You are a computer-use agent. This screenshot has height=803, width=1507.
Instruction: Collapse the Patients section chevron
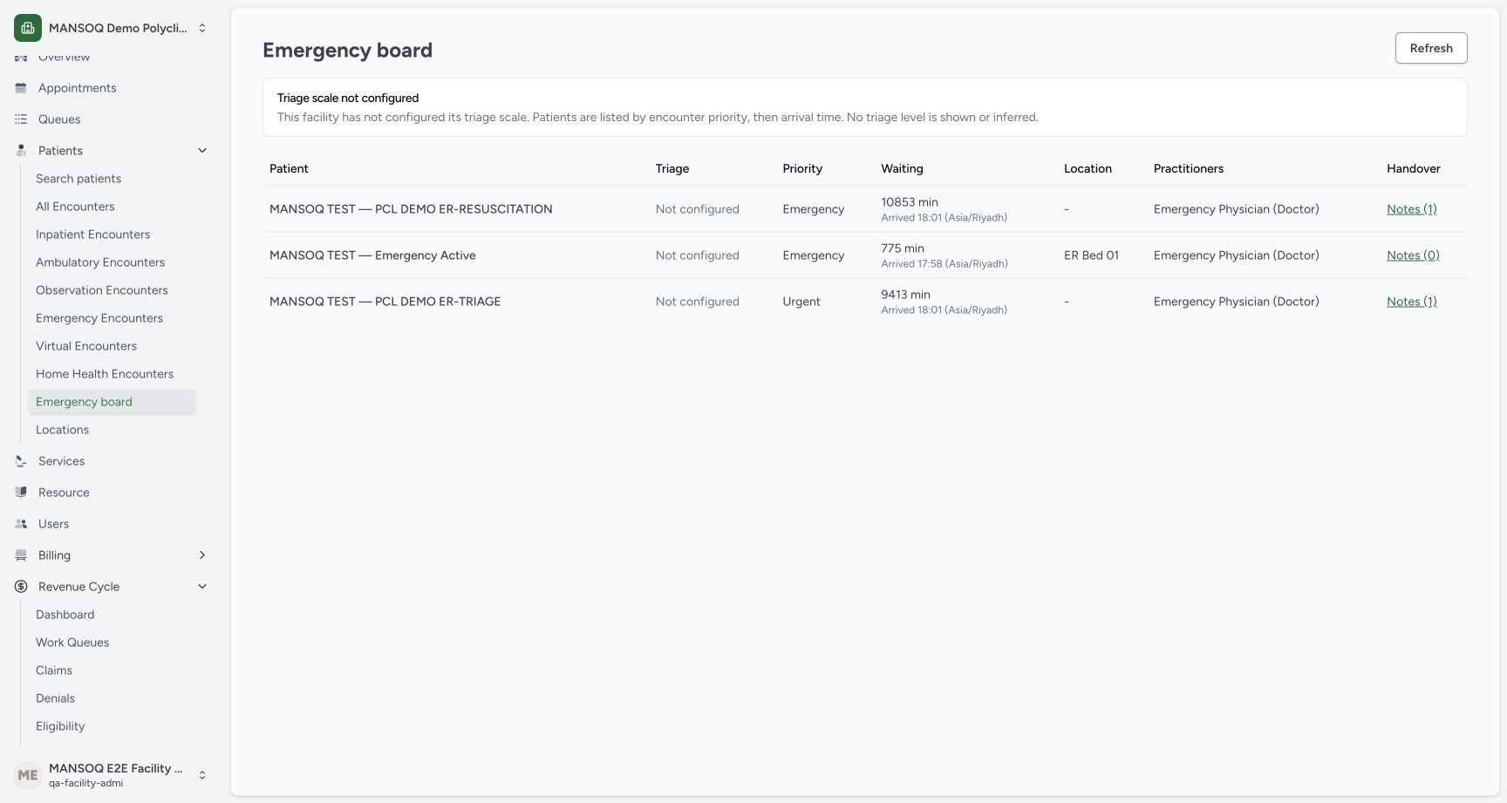click(x=202, y=151)
